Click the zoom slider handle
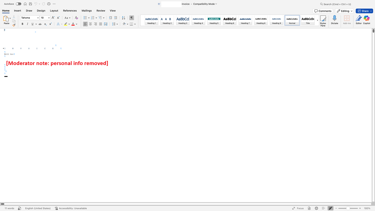The image size is (375, 211). [348, 208]
